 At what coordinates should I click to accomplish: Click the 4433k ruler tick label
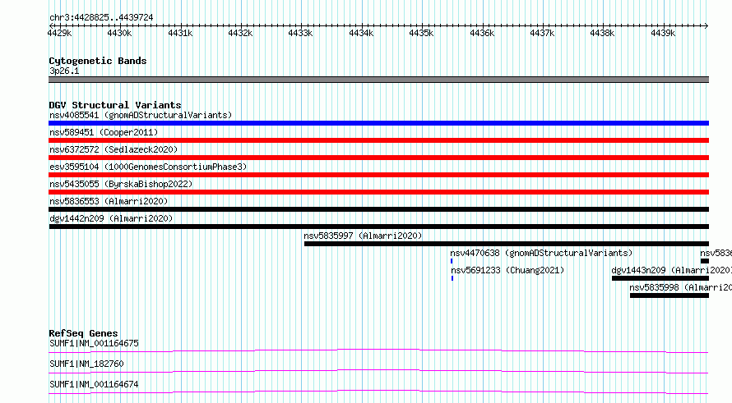point(301,33)
